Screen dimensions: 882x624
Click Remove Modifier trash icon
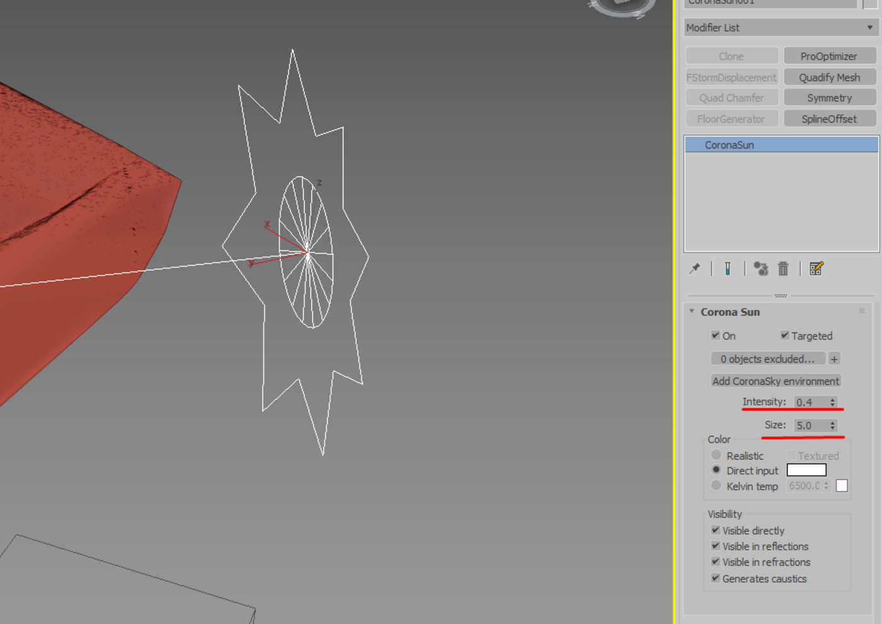pyautogui.click(x=783, y=269)
